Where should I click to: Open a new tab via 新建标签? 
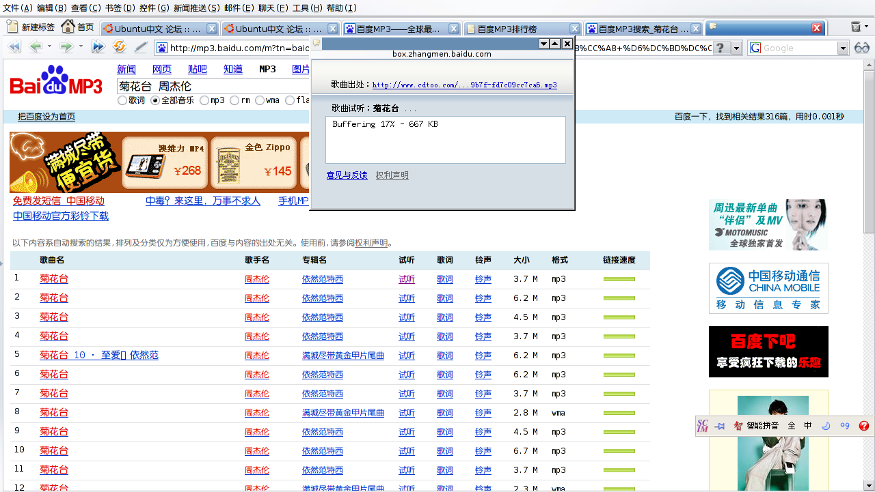pyautogui.click(x=31, y=27)
